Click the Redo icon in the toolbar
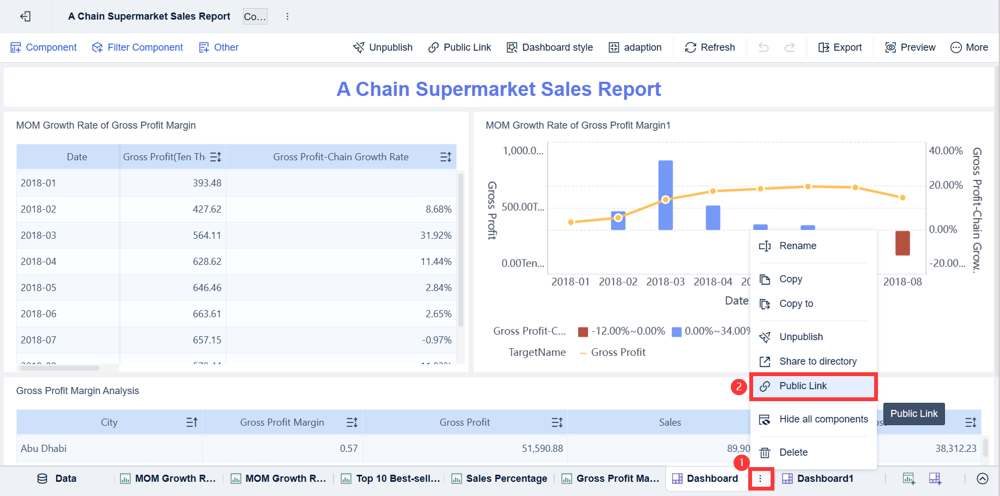The height and width of the screenshot is (496, 1000). (790, 47)
